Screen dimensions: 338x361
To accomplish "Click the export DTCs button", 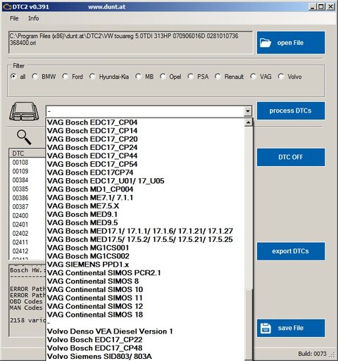I will pos(291,251).
